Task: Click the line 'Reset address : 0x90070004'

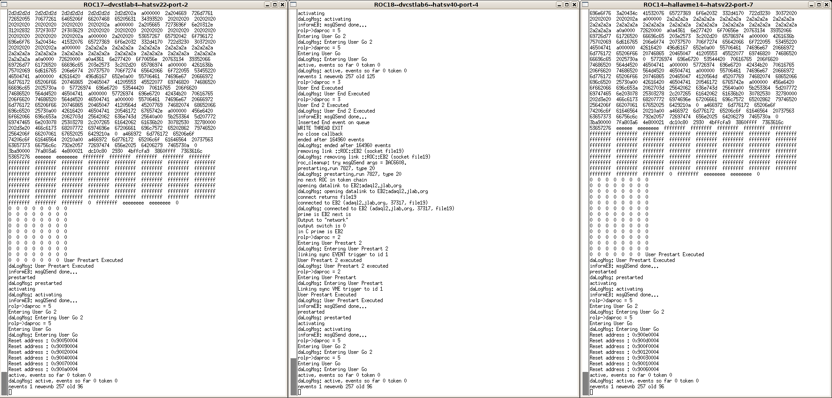Action: pyautogui.click(x=43, y=364)
